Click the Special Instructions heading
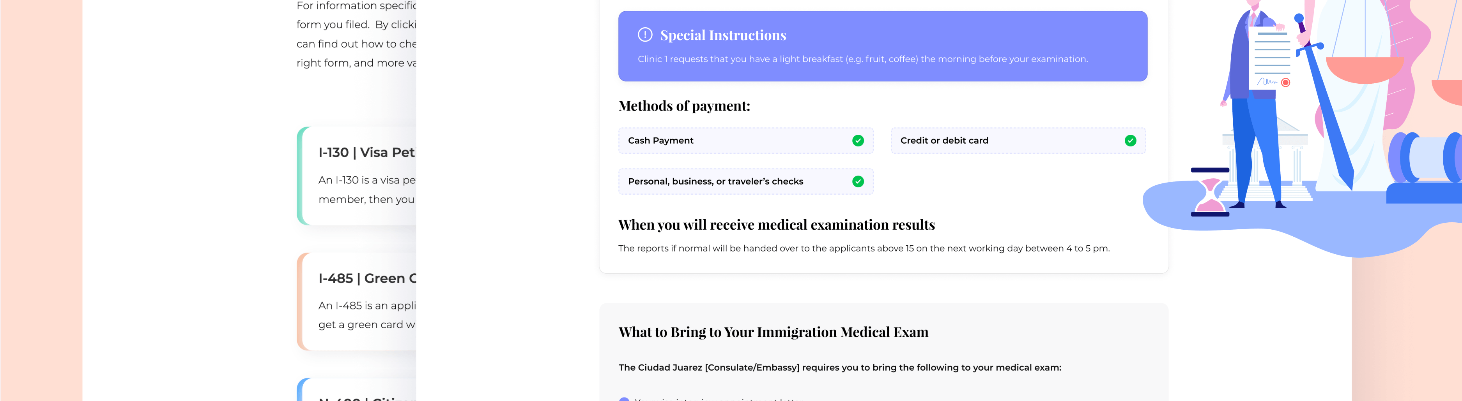 [x=722, y=35]
